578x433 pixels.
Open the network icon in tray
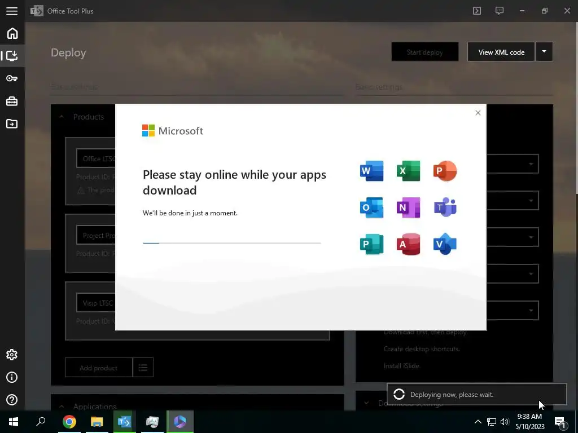pos(492,422)
